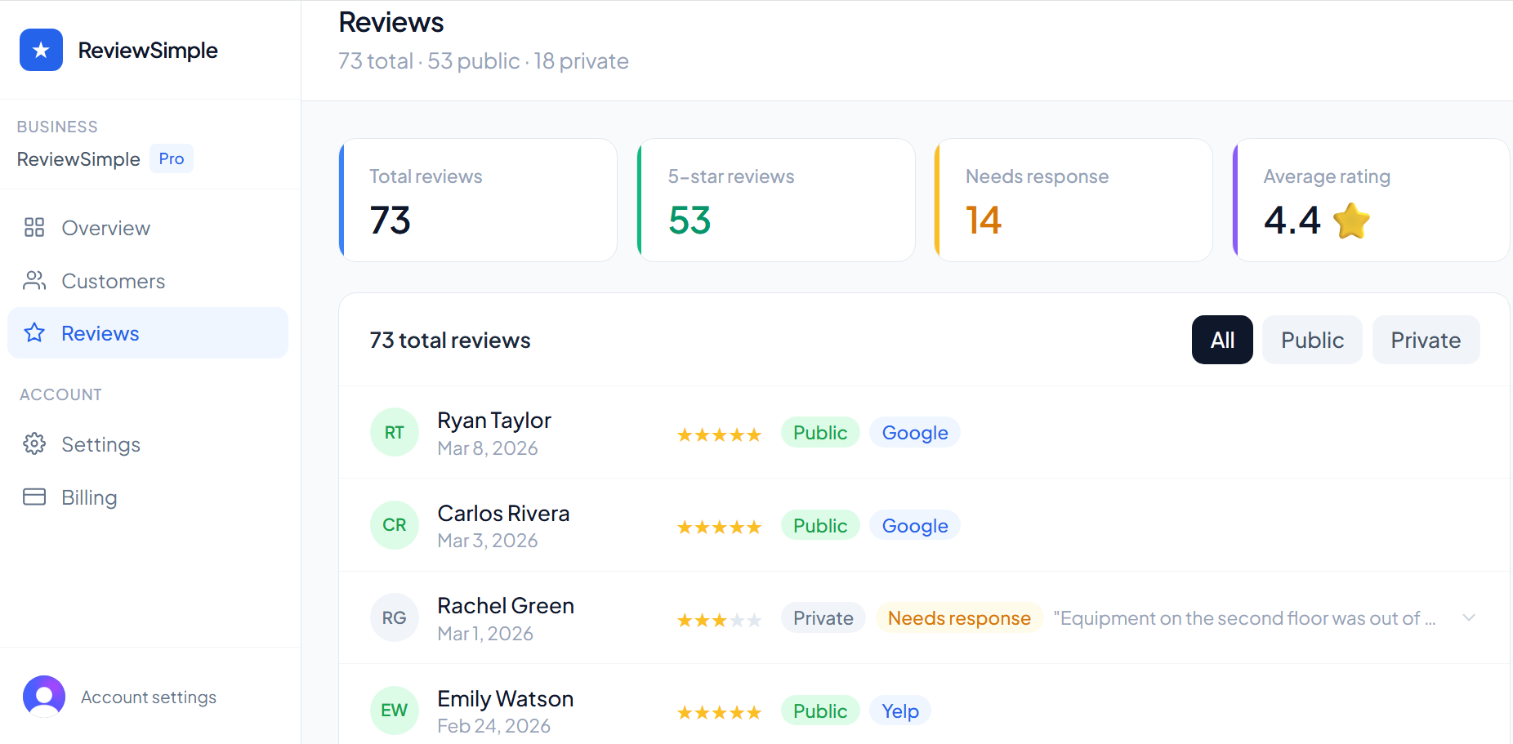1513x744 pixels.
Task: Click the ReviewSimple logo star icon
Action: point(40,50)
